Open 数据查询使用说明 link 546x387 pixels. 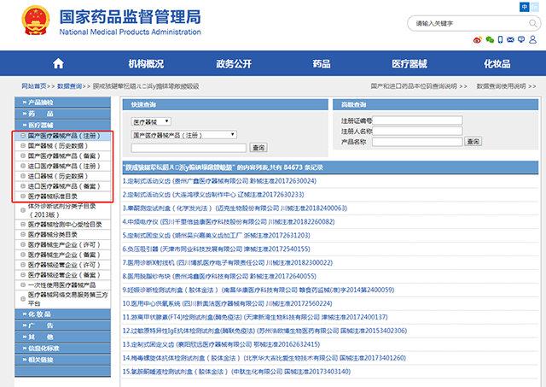[501, 86]
